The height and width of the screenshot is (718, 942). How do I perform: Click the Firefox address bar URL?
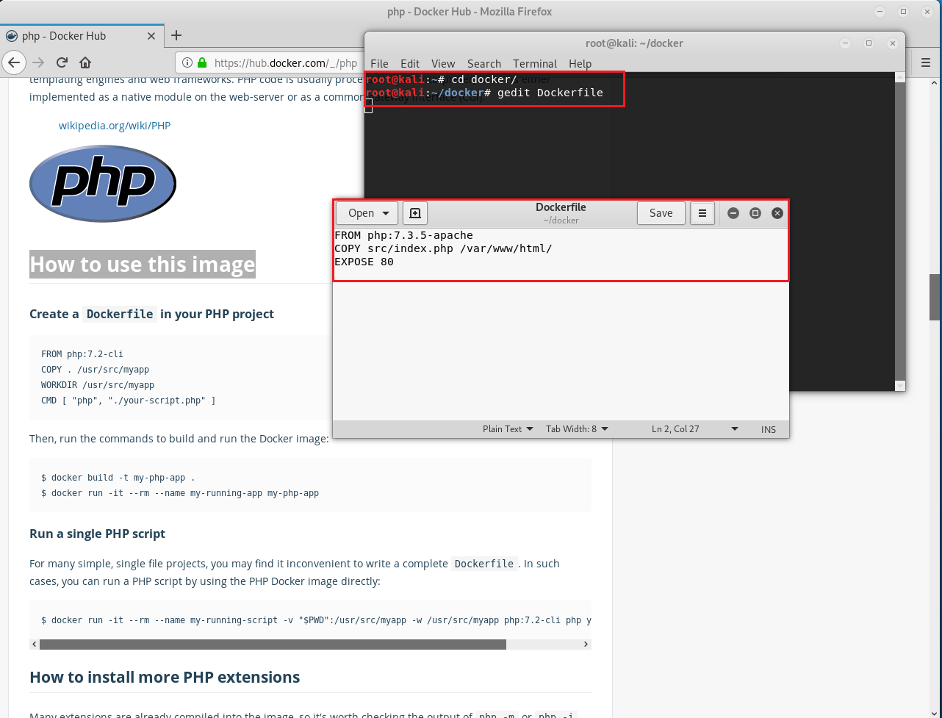coord(286,62)
